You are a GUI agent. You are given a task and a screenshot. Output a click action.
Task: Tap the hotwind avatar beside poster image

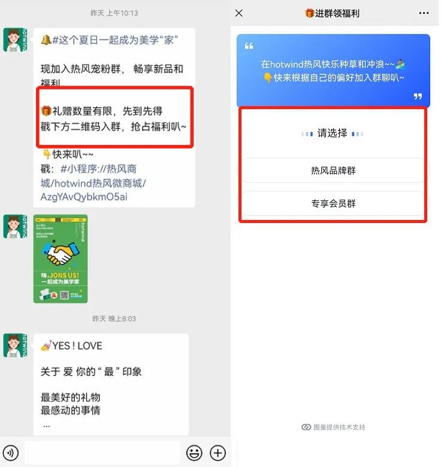(15, 227)
